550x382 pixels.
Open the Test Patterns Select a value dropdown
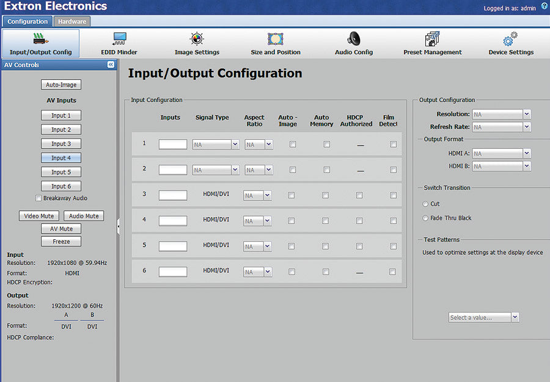click(483, 317)
